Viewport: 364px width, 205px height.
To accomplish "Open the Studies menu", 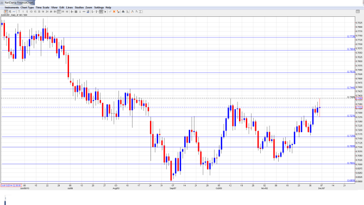I will click(x=79, y=8).
